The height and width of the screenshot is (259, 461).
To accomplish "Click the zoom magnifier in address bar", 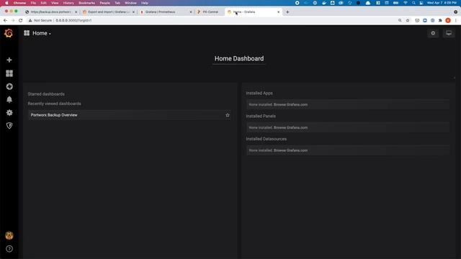I will tap(400, 20).
